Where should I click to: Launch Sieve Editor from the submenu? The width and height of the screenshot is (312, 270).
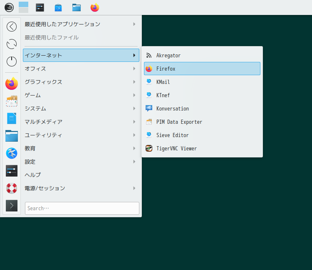[x=202, y=135]
